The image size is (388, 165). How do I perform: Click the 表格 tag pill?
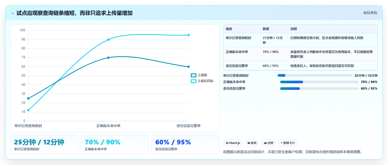pos(252,143)
